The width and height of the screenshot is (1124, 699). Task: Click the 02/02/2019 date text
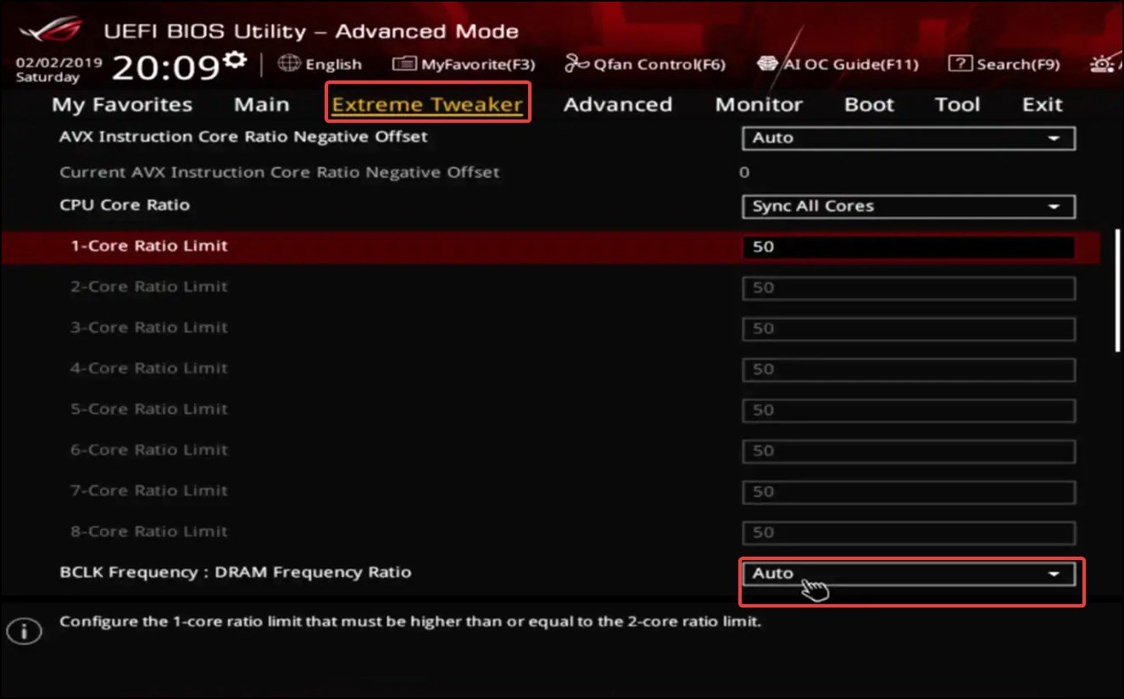[x=58, y=63]
